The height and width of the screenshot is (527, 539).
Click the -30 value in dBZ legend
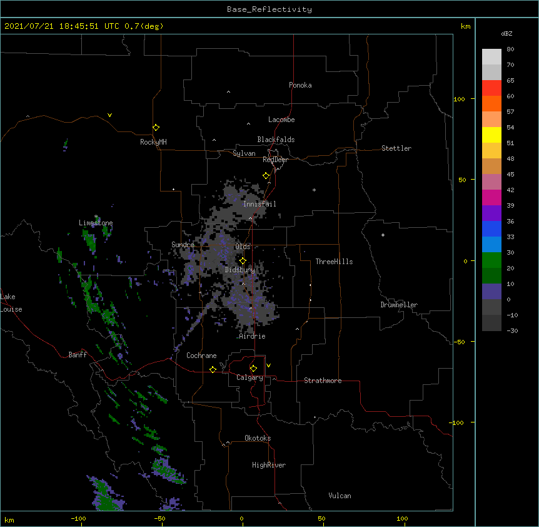512,330
